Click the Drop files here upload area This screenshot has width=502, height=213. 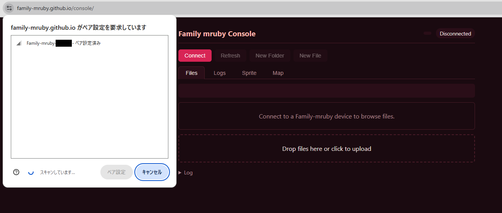point(327,149)
